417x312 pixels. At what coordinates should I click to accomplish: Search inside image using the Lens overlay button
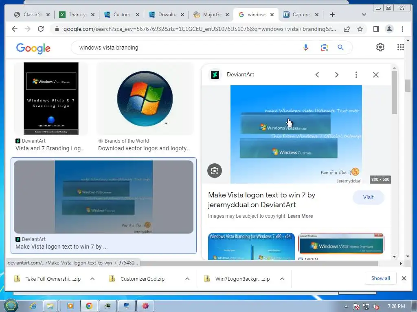click(x=215, y=171)
